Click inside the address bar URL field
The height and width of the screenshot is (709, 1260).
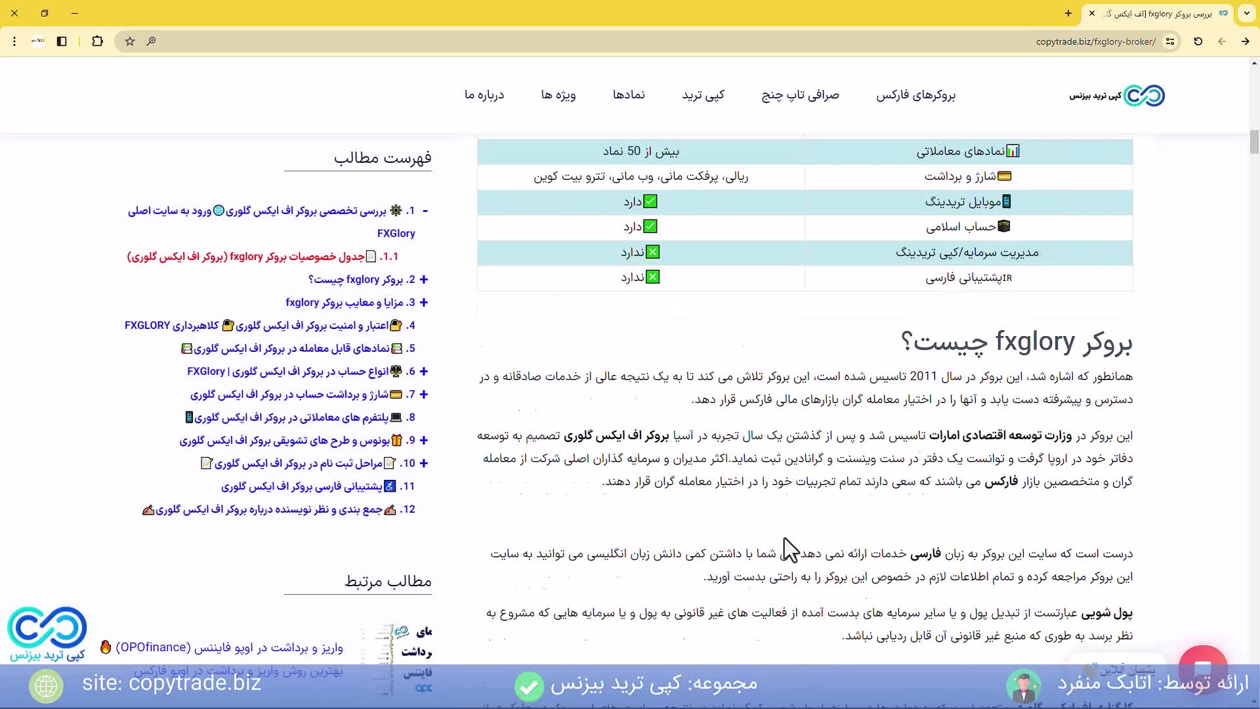tap(1095, 41)
